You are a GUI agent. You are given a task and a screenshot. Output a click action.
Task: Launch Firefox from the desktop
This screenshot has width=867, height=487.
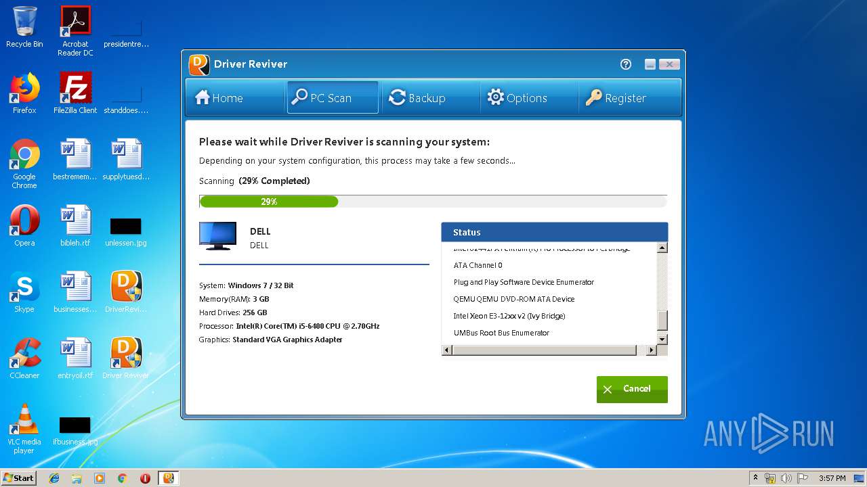tap(24, 93)
